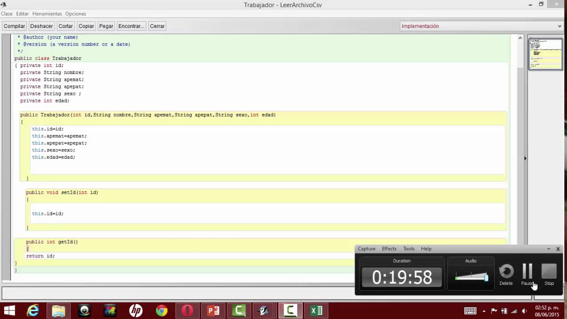Open the Clase menu

[x=7, y=14]
